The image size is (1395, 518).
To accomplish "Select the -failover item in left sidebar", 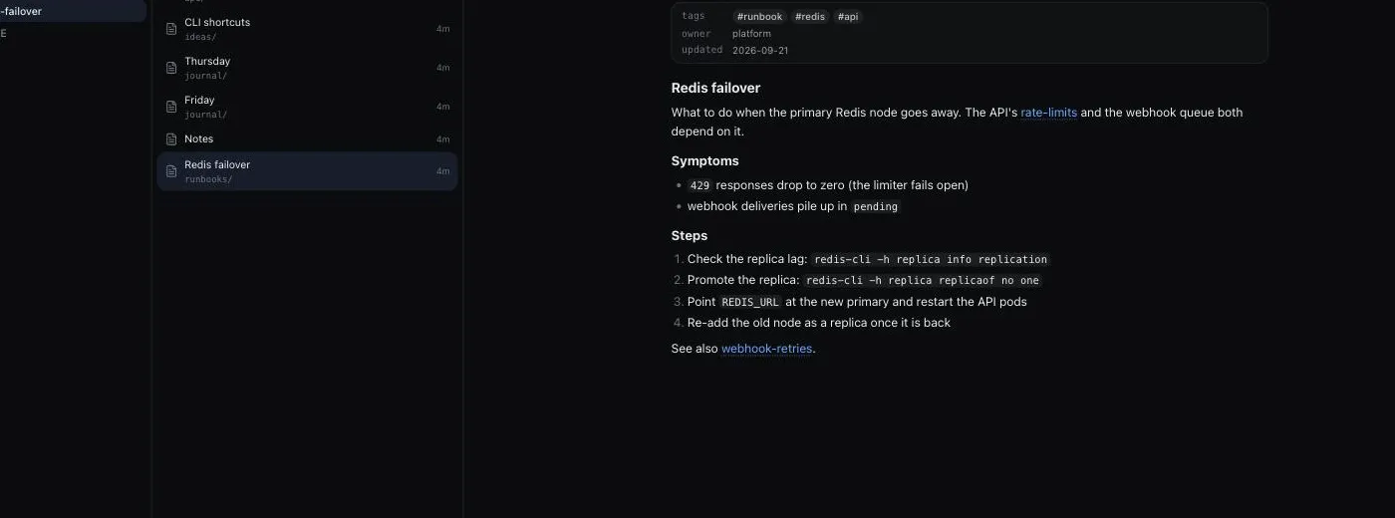I will (72, 12).
